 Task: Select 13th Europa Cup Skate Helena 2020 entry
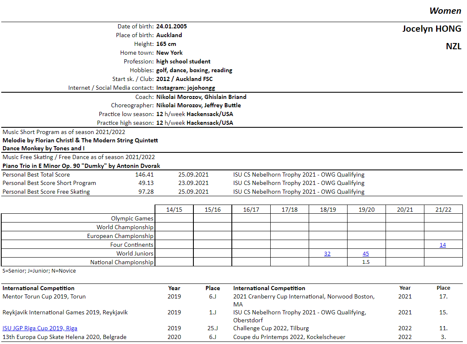pos(64,337)
